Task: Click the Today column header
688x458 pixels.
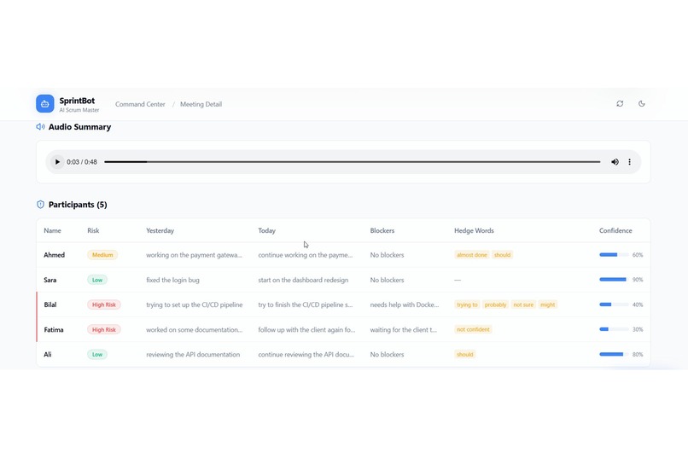Action: click(x=267, y=230)
